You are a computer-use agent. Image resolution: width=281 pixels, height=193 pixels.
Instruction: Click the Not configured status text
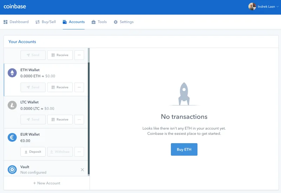[x=33, y=172]
